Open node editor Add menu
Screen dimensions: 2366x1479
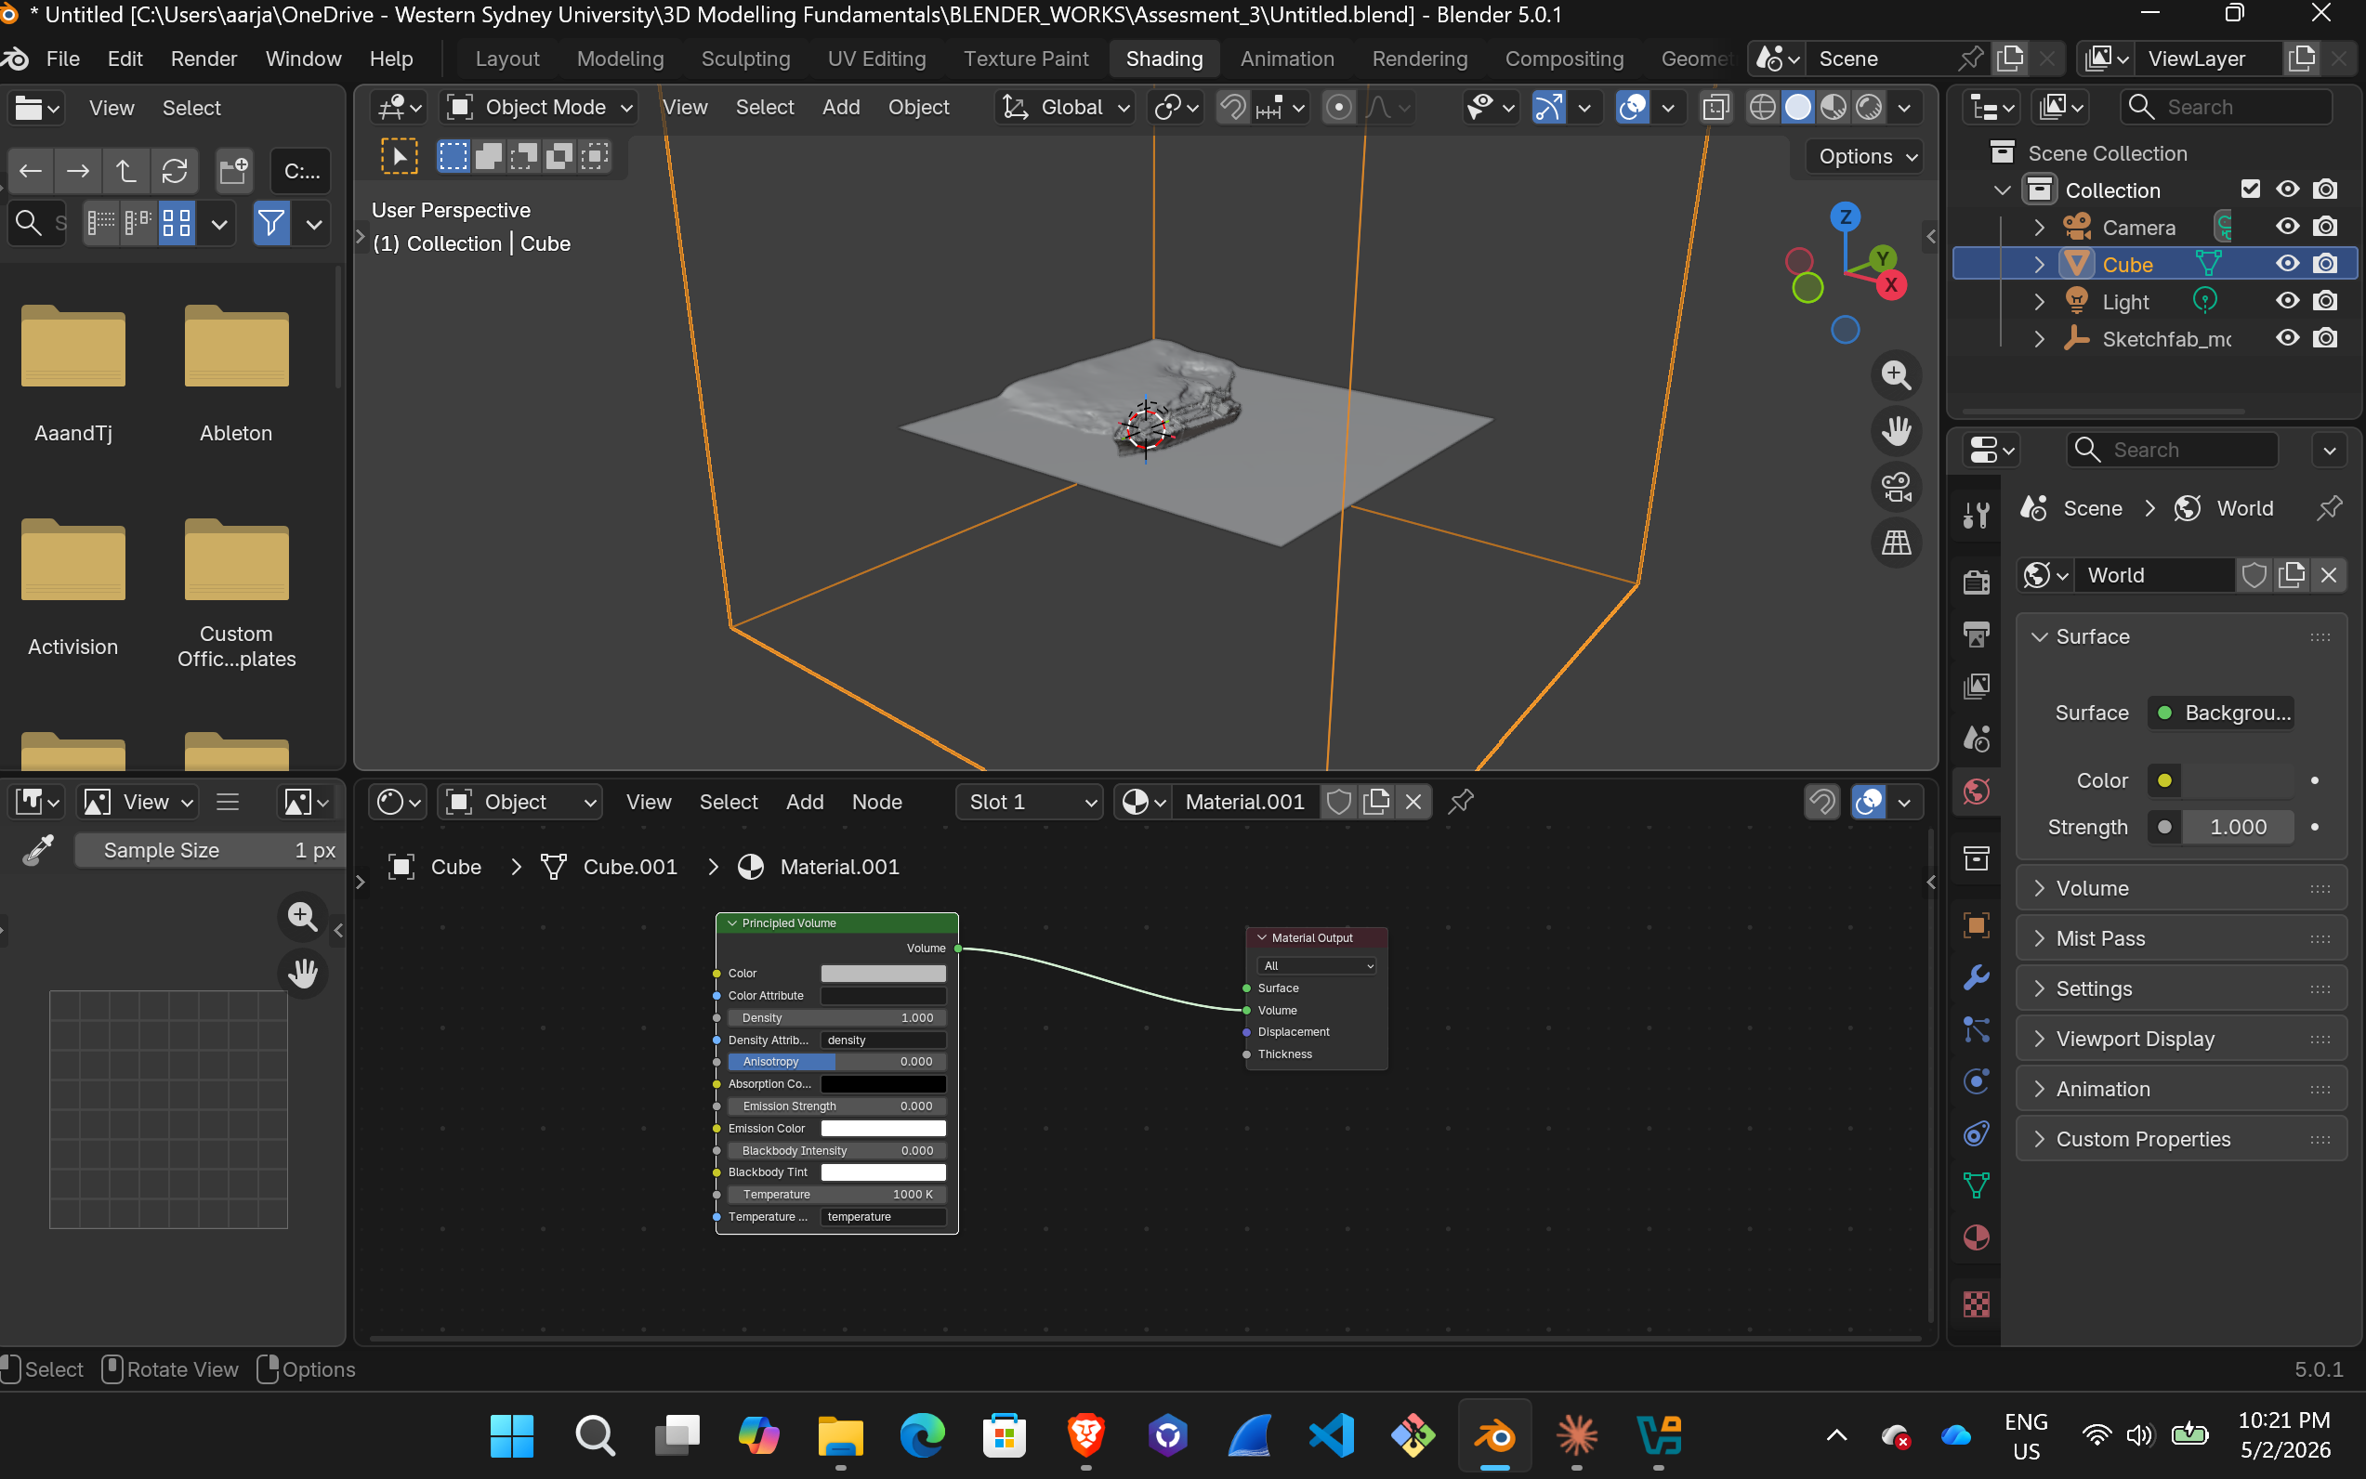(x=805, y=802)
